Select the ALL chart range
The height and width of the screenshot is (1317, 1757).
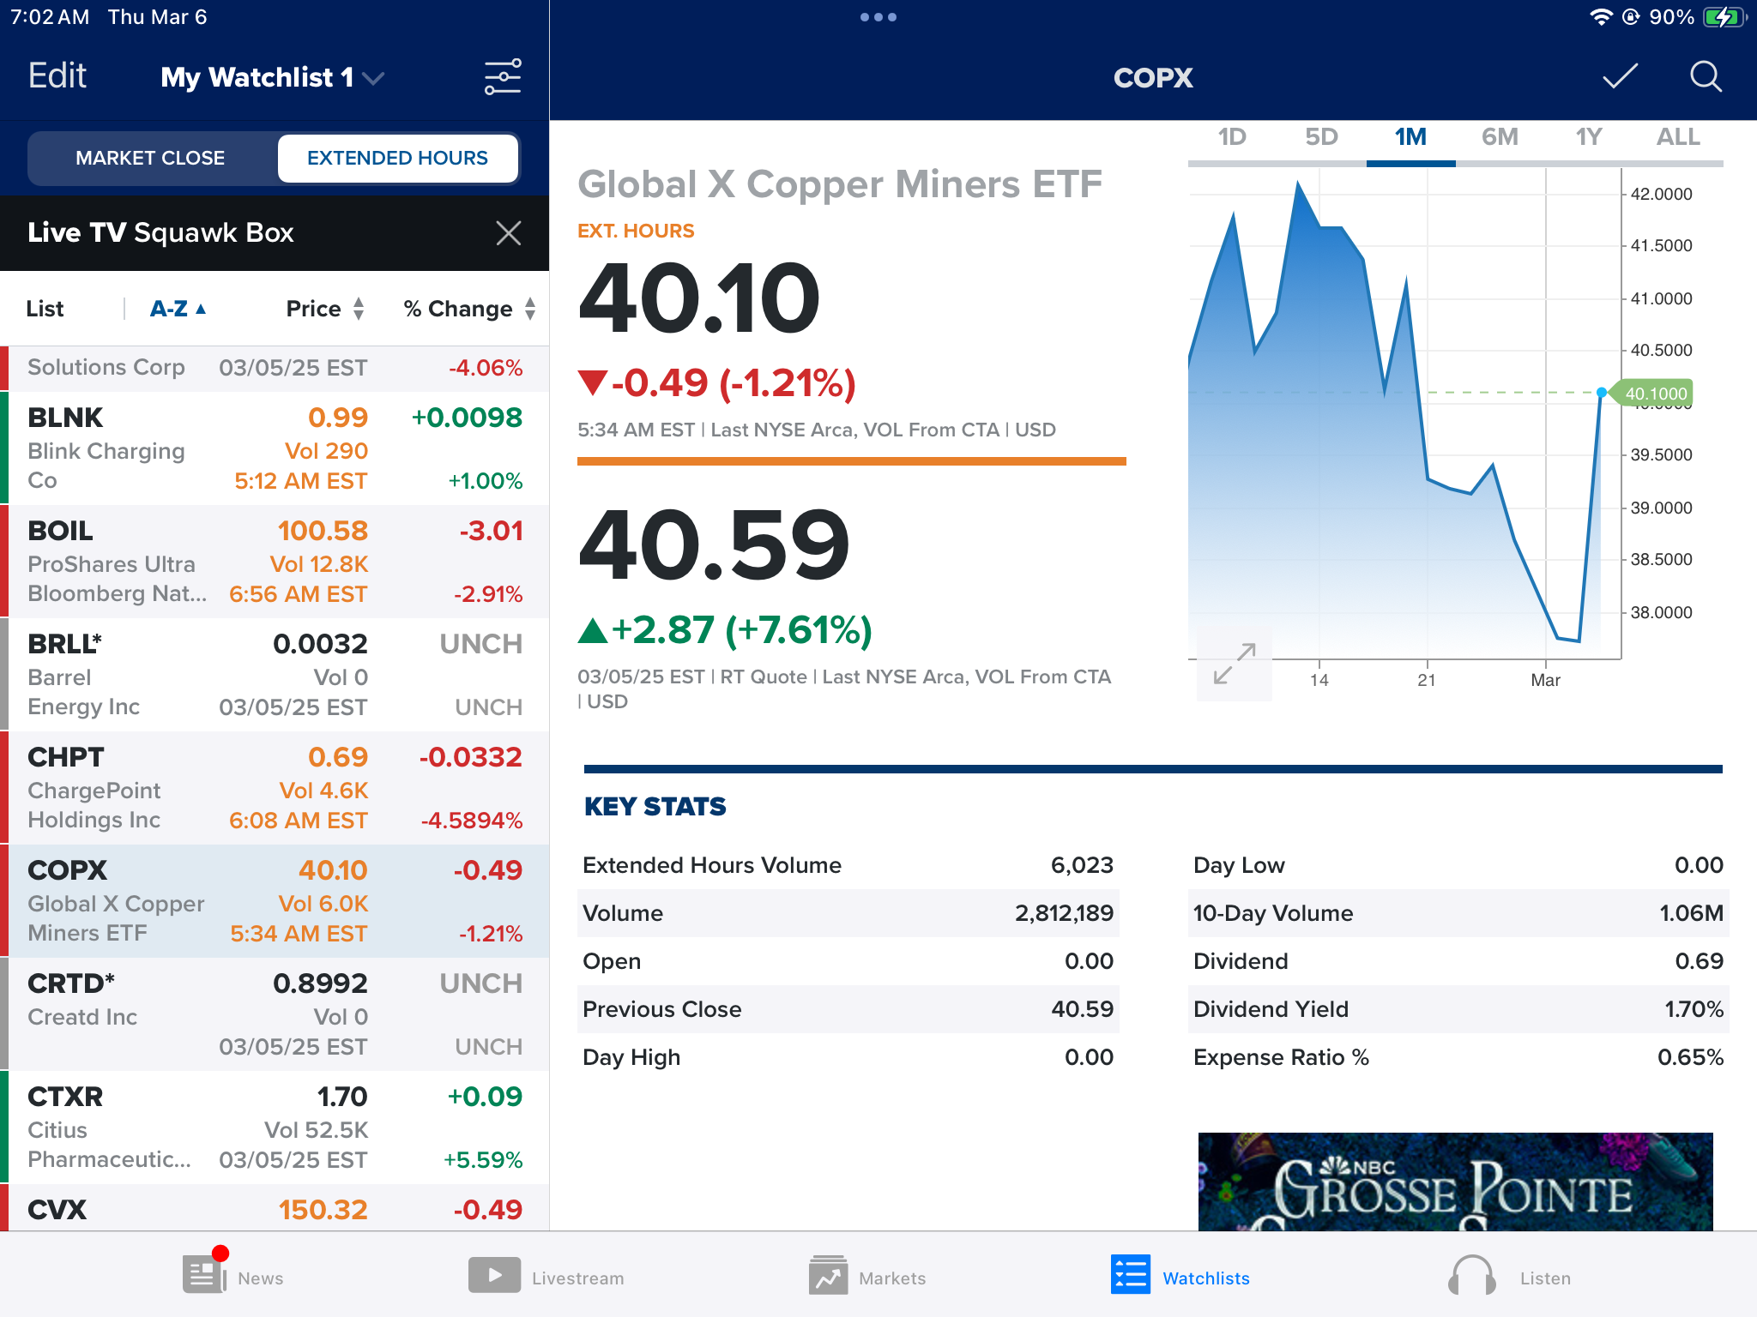(1678, 137)
